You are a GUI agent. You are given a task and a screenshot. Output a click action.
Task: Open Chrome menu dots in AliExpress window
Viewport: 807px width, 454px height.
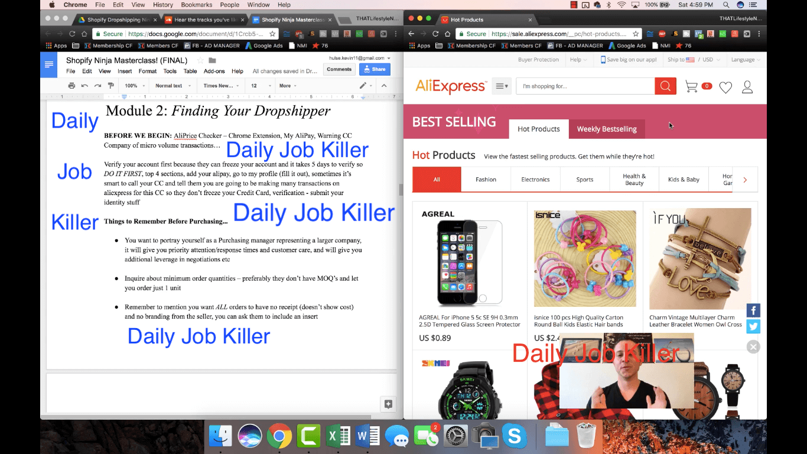759,34
